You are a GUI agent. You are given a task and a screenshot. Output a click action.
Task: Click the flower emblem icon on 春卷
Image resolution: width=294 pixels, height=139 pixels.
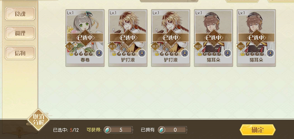pos(99,53)
